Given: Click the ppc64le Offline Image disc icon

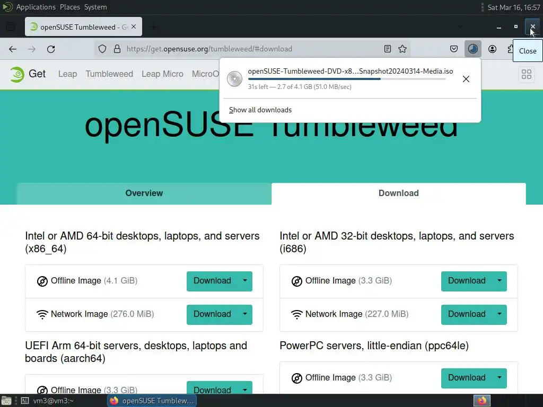Looking at the screenshot, I should [297, 378].
